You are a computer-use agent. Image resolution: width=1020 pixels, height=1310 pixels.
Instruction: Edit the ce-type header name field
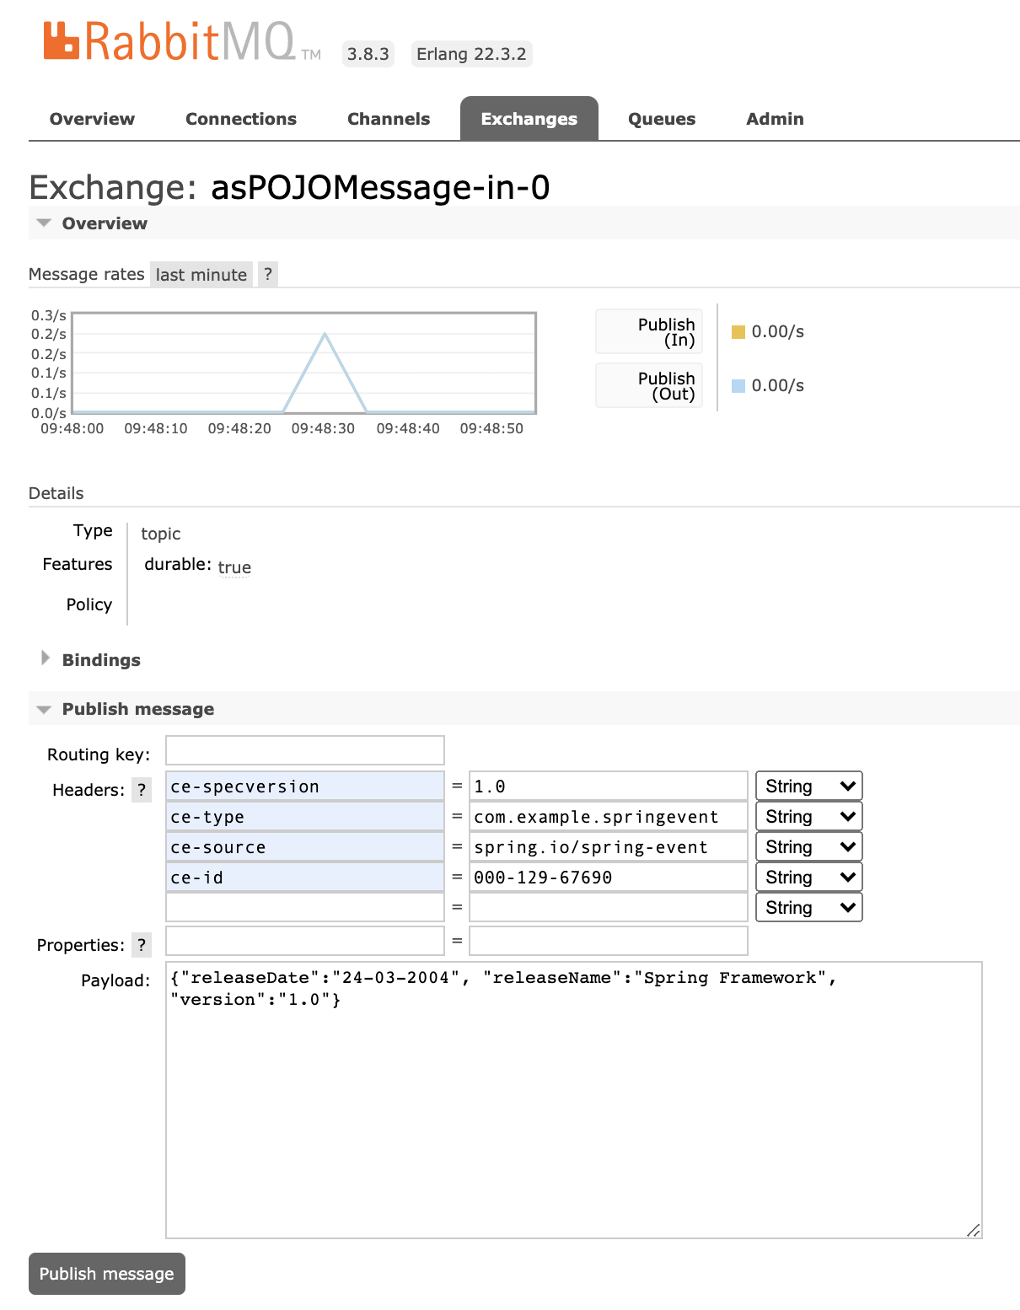305,816
